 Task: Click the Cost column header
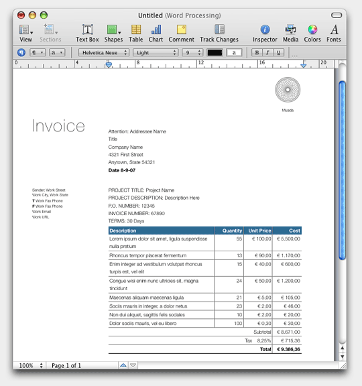pyautogui.click(x=287, y=231)
